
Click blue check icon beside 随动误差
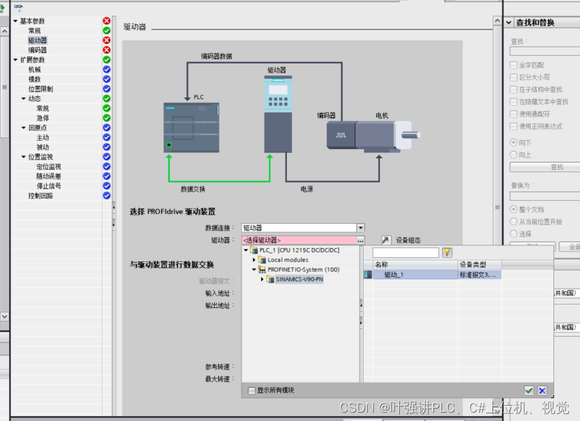(107, 176)
